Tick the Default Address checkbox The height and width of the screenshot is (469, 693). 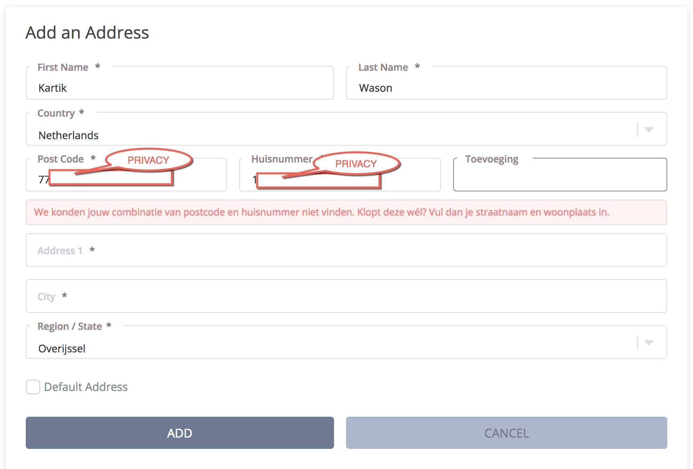click(x=33, y=387)
